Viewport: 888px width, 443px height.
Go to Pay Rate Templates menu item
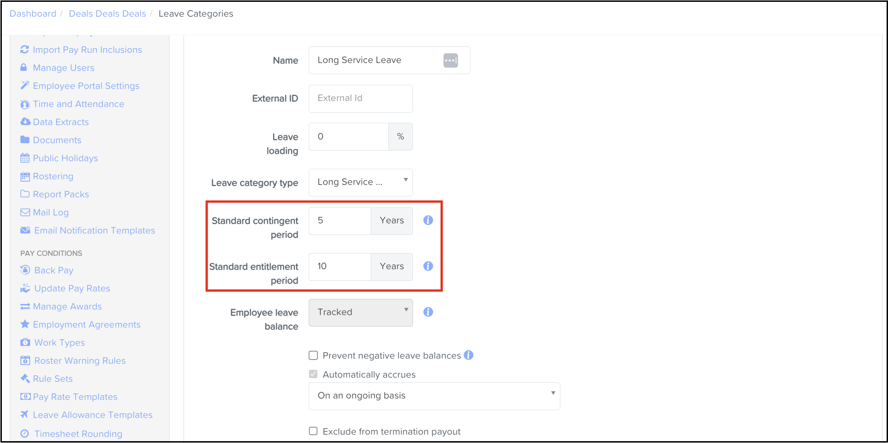click(x=75, y=397)
